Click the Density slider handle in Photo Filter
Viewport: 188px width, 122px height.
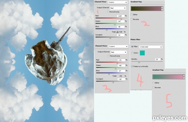coord(139,62)
